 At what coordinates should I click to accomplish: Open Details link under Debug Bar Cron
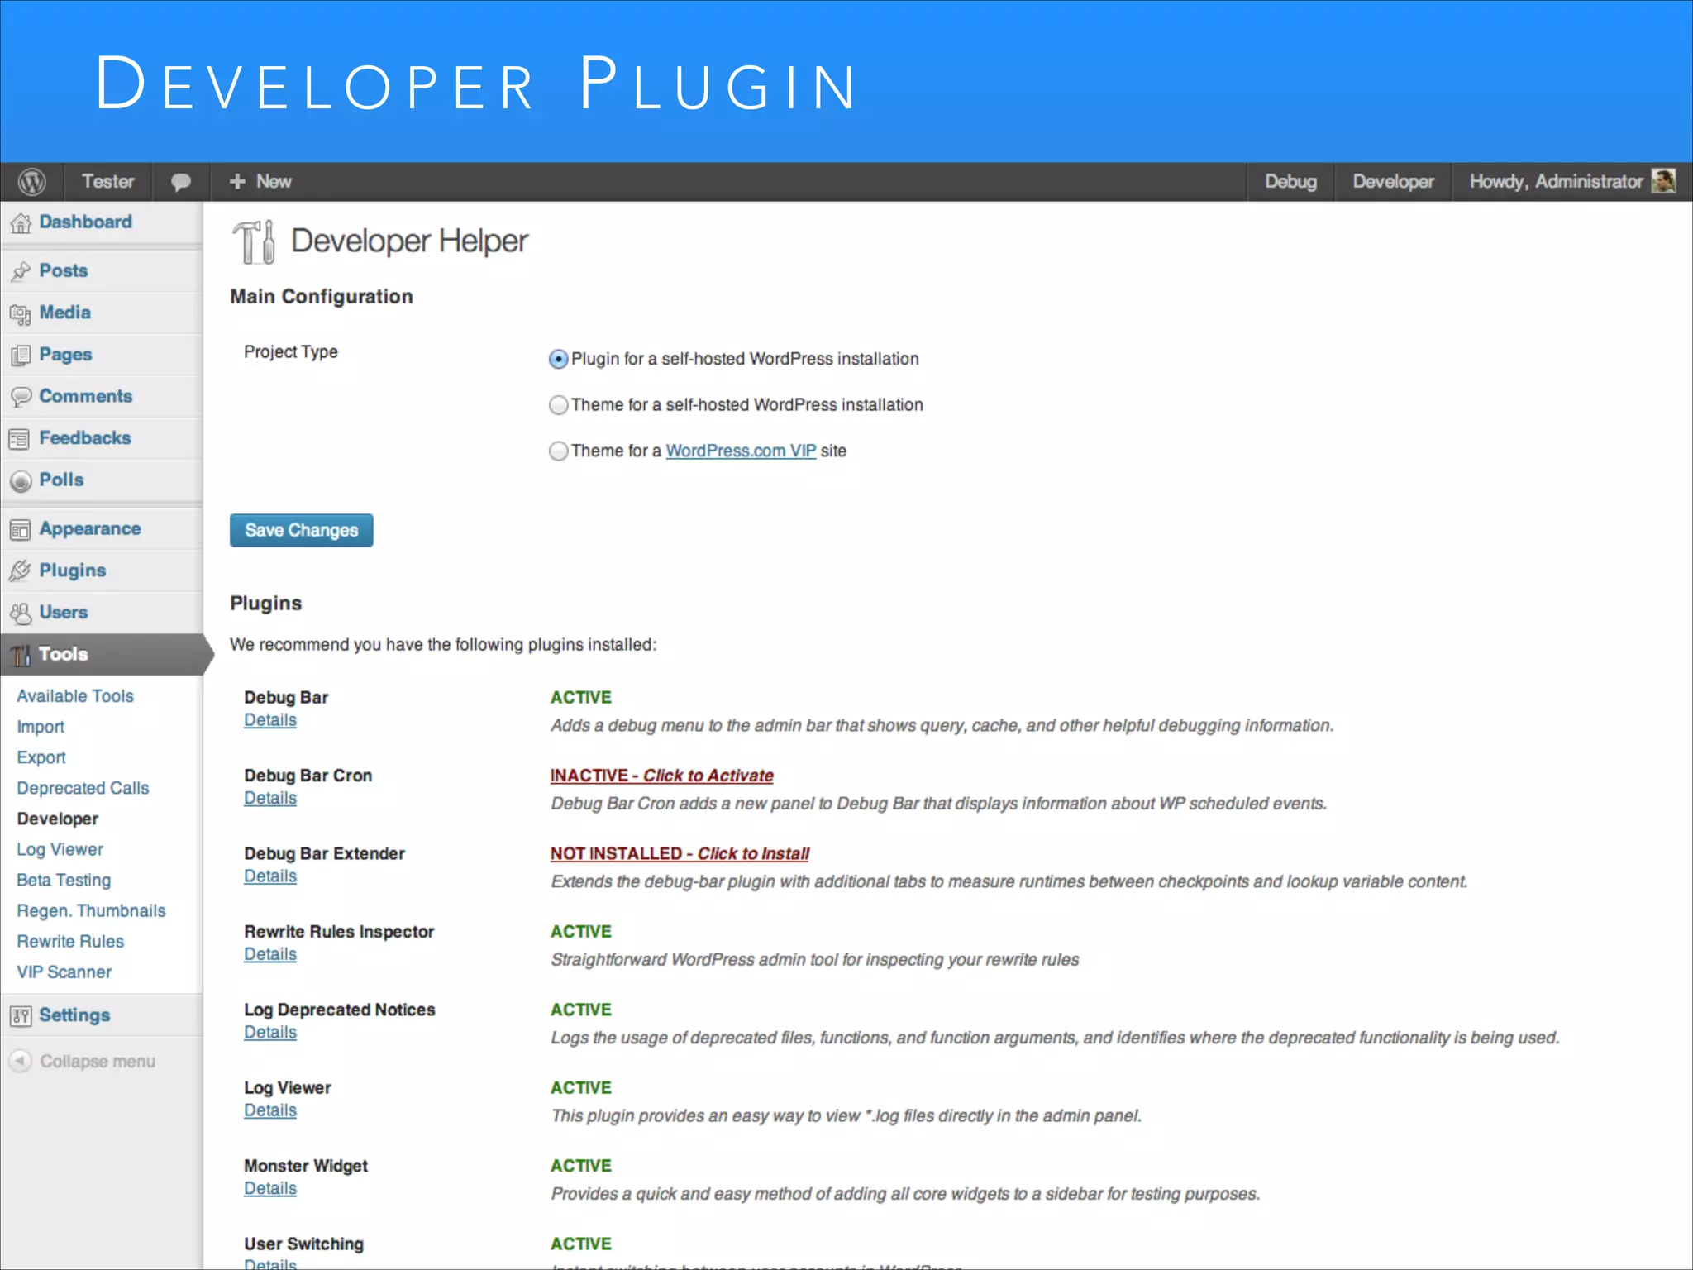[270, 798]
